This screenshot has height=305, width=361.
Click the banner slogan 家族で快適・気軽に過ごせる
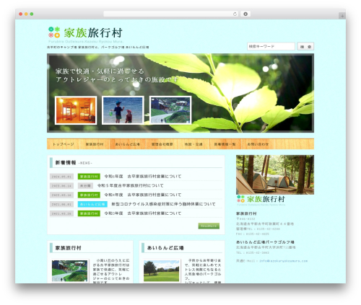[100, 71]
